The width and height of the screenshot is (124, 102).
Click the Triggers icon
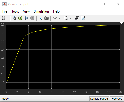pos(77,18)
